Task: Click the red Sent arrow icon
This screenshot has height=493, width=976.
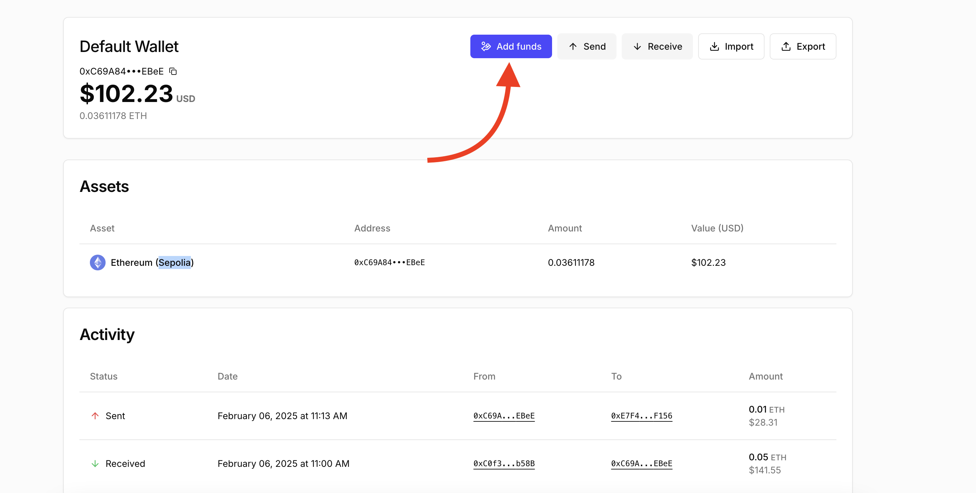Action: pos(95,416)
